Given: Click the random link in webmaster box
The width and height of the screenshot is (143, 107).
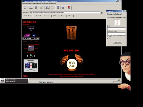Looking at the screenshot, I should coord(31,69).
